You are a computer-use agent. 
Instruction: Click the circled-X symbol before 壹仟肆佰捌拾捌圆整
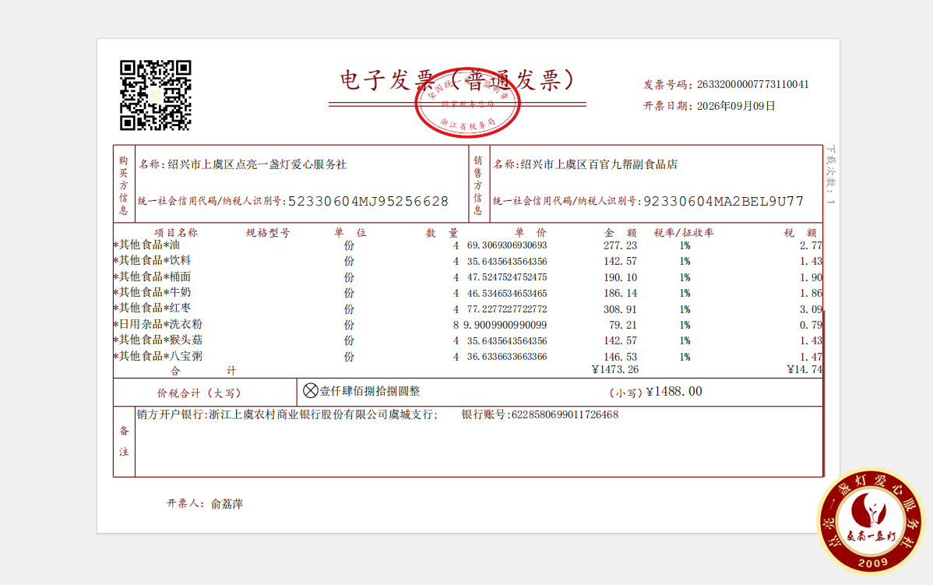click(311, 391)
